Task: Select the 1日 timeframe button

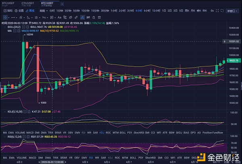Action: [164, 11]
